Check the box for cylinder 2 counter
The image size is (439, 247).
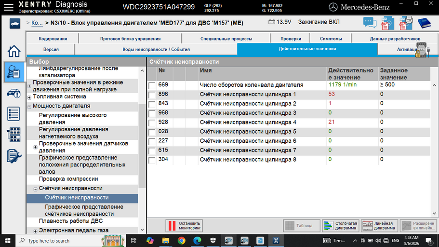coord(152,104)
